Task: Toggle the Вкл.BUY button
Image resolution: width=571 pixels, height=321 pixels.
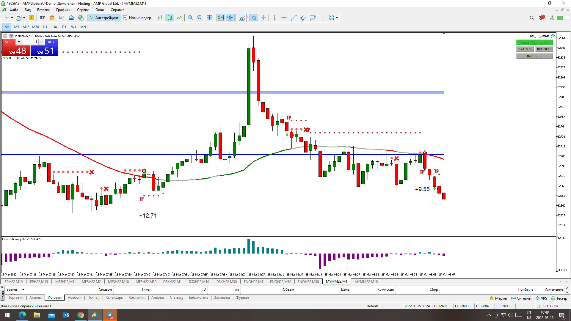Action: click(525, 49)
